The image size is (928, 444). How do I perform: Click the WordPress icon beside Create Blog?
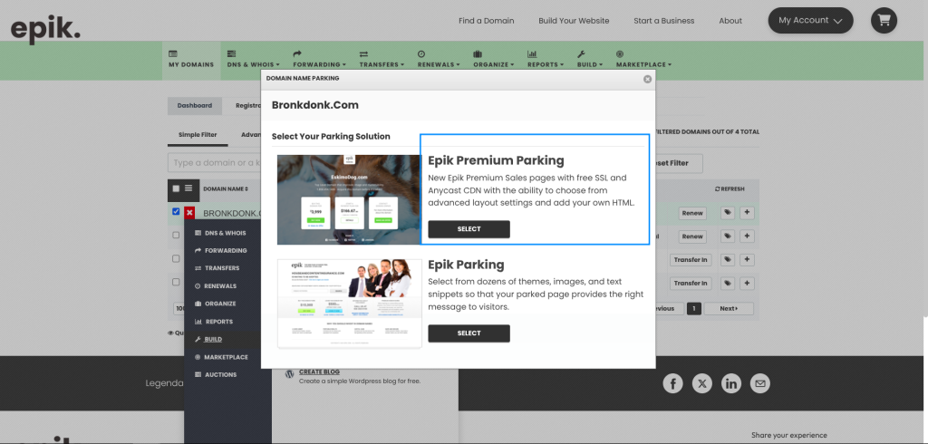pyautogui.click(x=290, y=374)
